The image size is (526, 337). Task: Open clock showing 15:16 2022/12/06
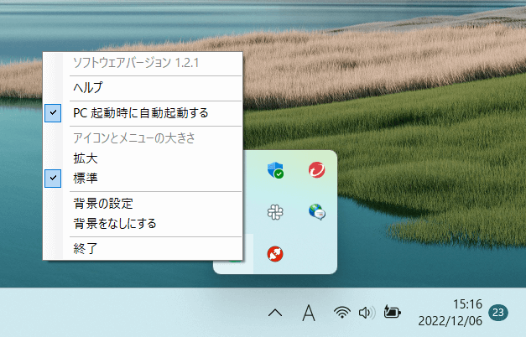click(x=450, y=313)
